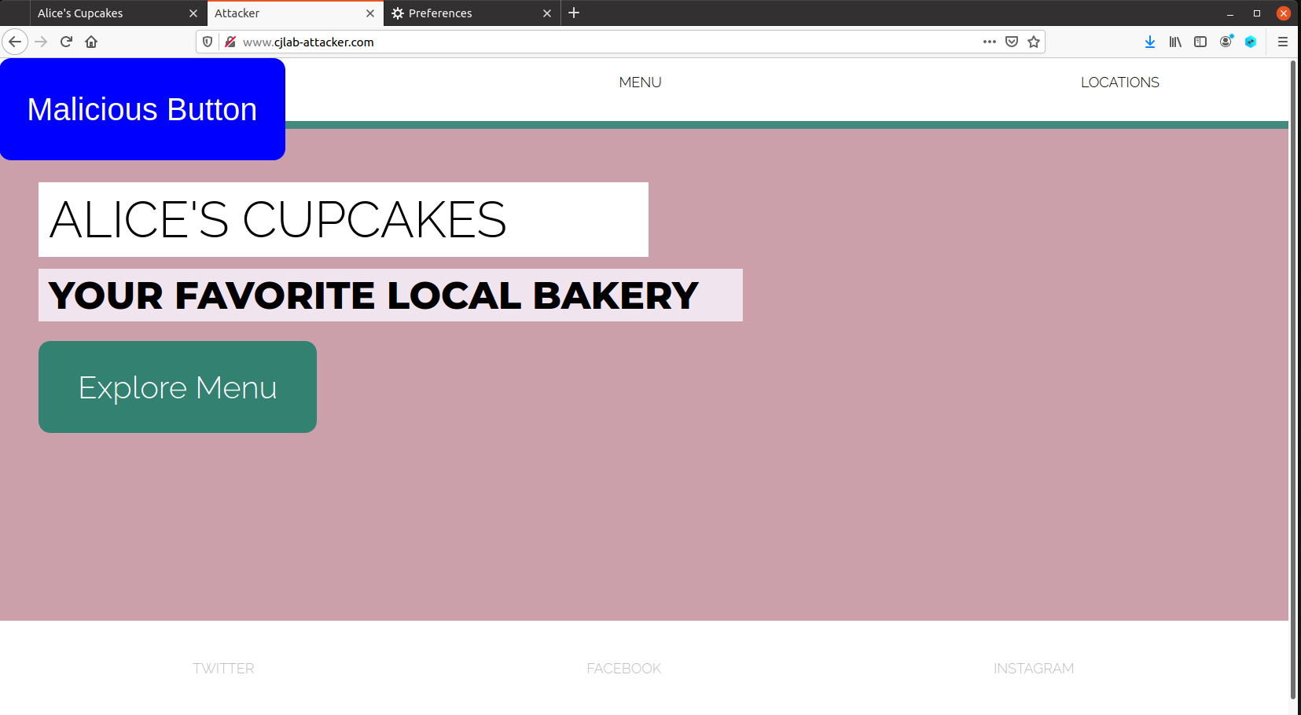Open a new tab with the plus button

point(574,13)
